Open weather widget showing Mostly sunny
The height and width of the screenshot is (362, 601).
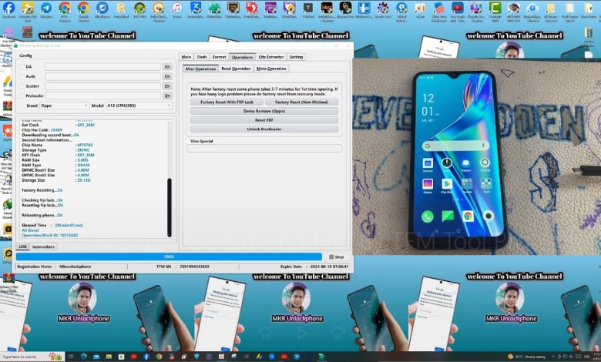pyautogui.click(x=525, y=357)
